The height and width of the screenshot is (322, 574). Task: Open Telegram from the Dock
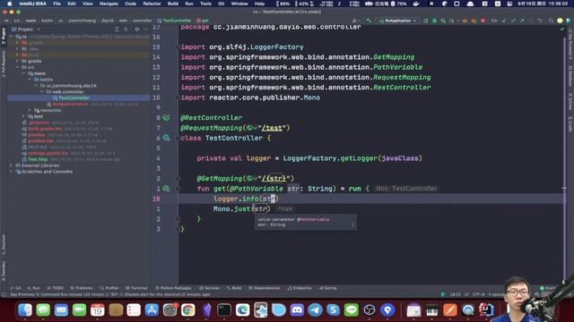[315, 310]
